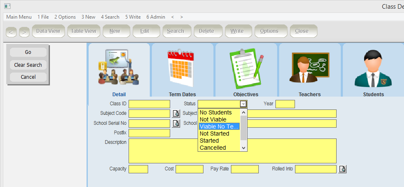Click the application icon in title bar
This screenshot has height=187, width=404.
[x=7, y=6]
